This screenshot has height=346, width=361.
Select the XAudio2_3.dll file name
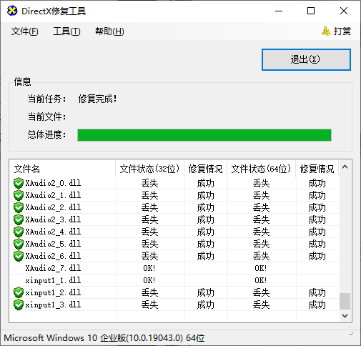pyautogui.click(x=53, y=219)
